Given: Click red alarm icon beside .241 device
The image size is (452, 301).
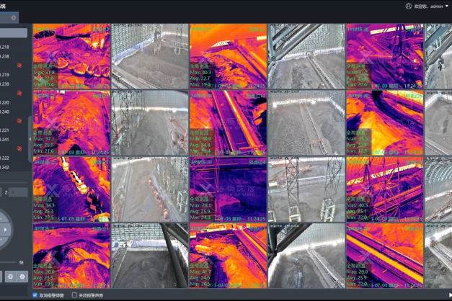Looking at the screenshot, I should [x=19, y=148].
